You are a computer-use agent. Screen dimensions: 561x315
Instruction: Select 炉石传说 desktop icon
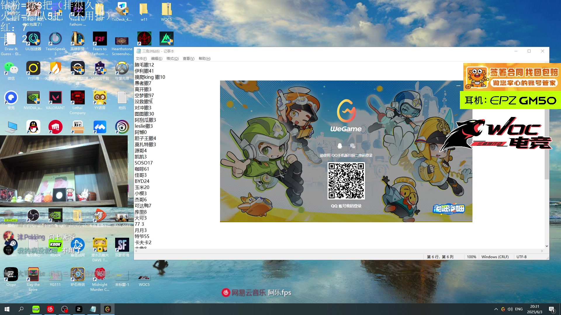pyautogui.click(x=77, y=277)
